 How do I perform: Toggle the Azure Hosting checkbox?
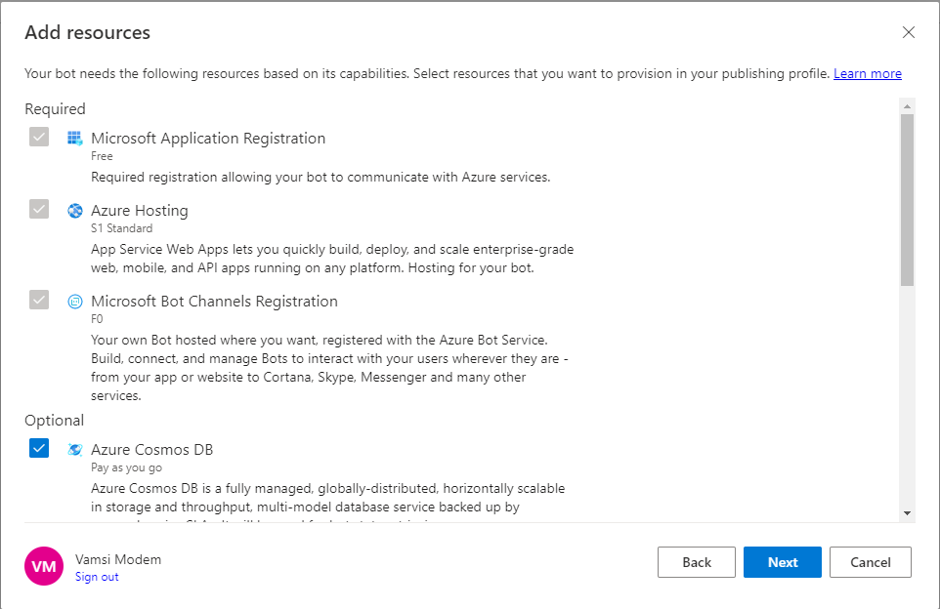tap(39, 209)
